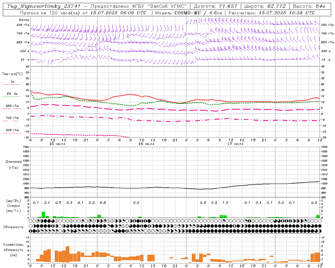The image size is (335, 268).
Task: Click the Конвективн. облачность label
Action: click(x=13, y=247)
